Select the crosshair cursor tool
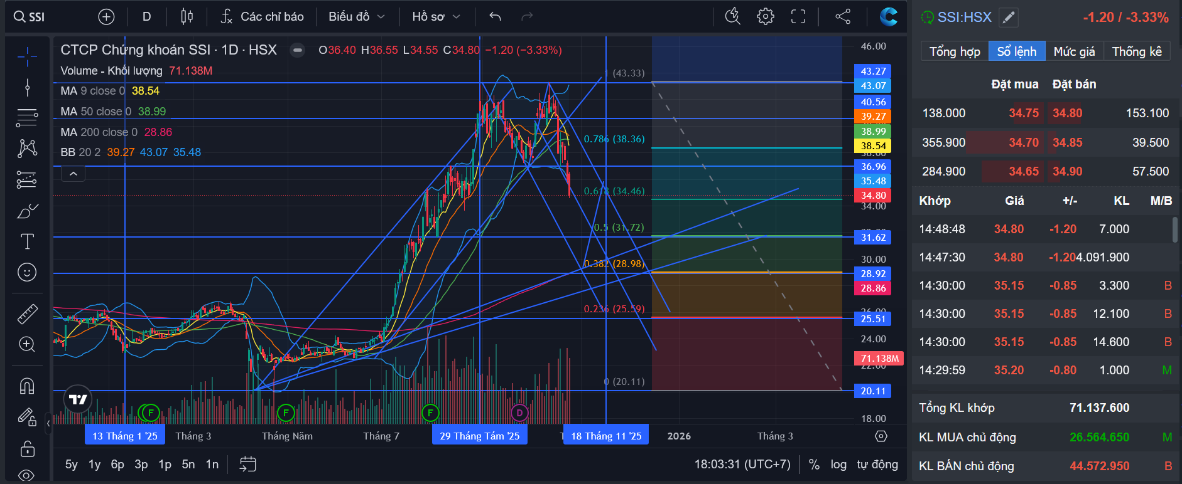This screenshot has width=1182, height=484. coord(27,57)
